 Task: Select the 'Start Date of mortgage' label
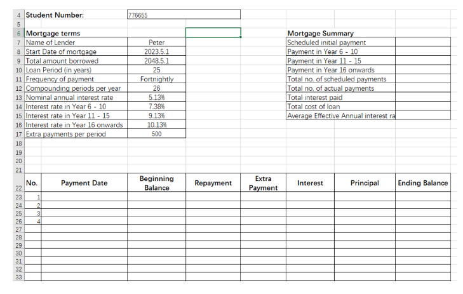pos(76,51)
